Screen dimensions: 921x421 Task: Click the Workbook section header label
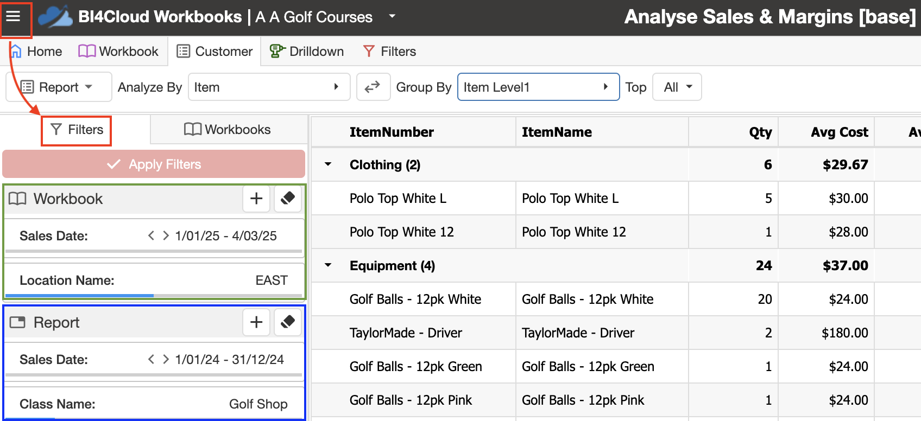[x=68, y=199]
